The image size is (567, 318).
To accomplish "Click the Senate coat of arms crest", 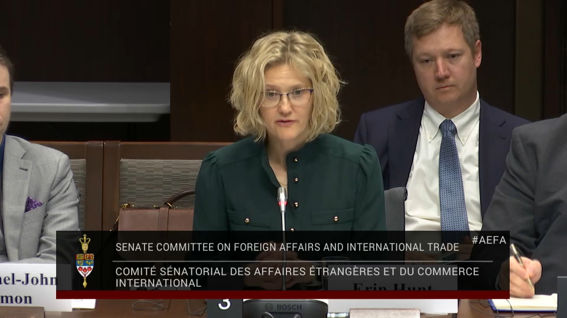I will (85, 261).
